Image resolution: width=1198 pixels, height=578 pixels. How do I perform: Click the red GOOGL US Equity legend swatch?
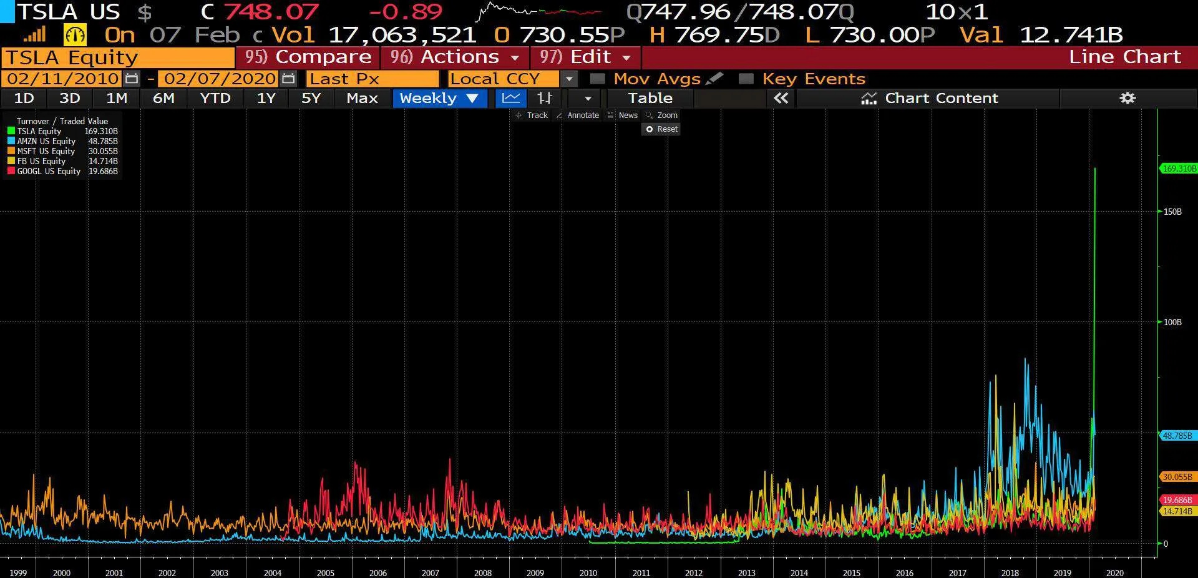(11, 171)
